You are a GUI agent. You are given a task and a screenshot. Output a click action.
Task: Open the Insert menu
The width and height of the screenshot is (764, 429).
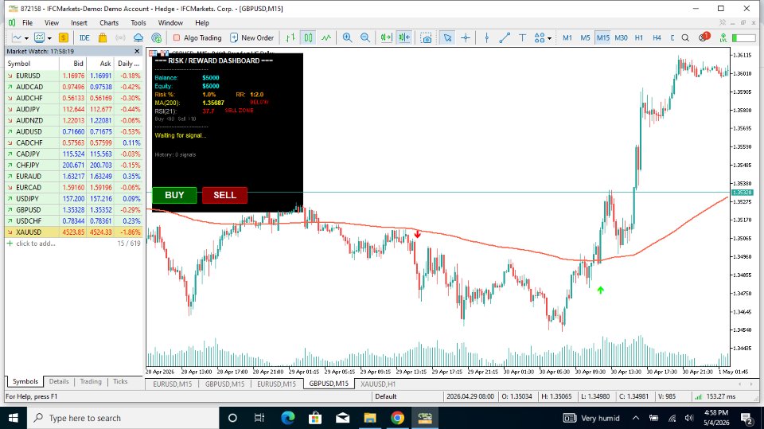[x=79, y=22]
